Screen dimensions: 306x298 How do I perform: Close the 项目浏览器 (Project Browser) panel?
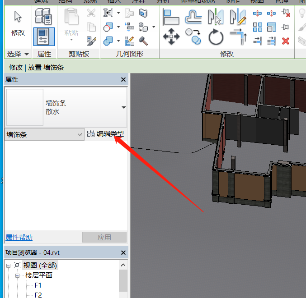pyautogui.click(x=123, y=253)
